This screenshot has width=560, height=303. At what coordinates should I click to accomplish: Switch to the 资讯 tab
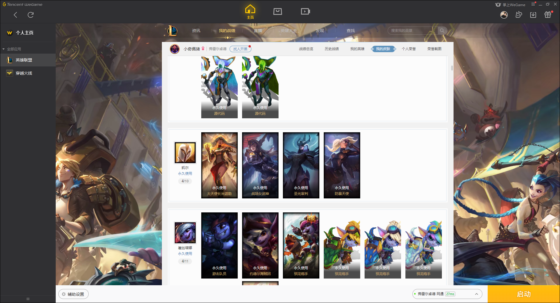(x=196, y=31)
